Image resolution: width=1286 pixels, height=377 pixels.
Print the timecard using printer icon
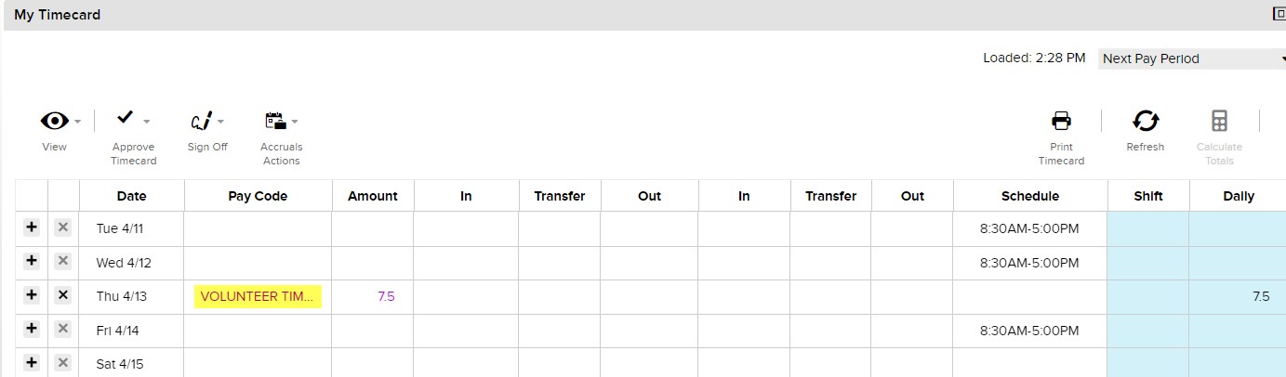[x=1061, y=121]
